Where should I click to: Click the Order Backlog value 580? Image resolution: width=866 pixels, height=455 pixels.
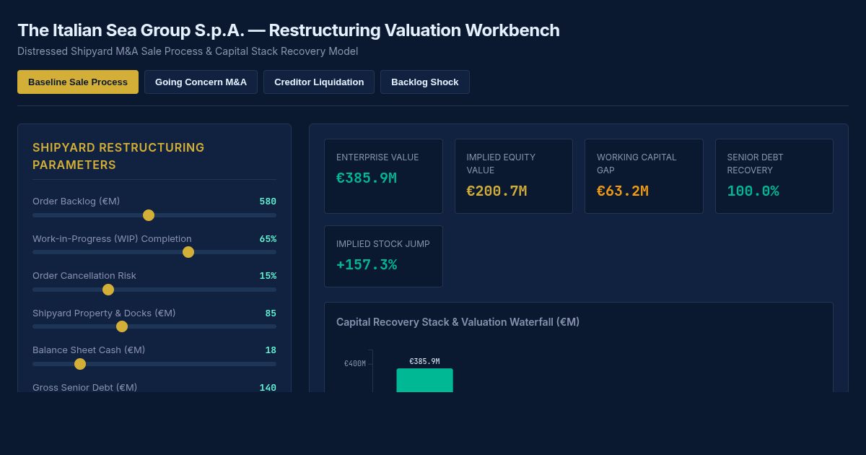click(268, 201)
